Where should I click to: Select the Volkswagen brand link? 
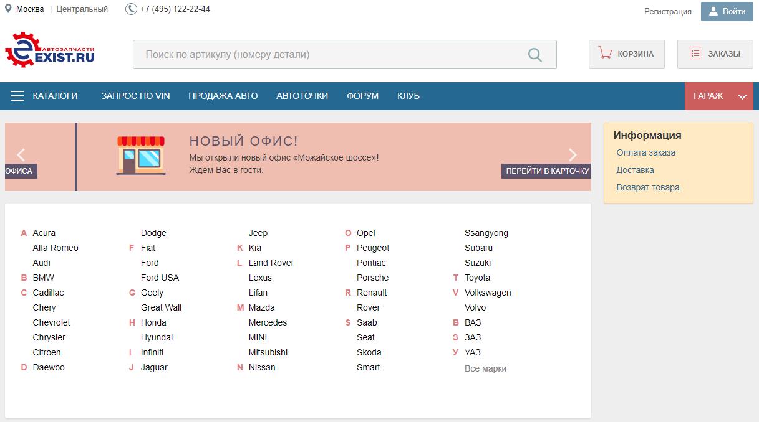click(x=487, y=293)
